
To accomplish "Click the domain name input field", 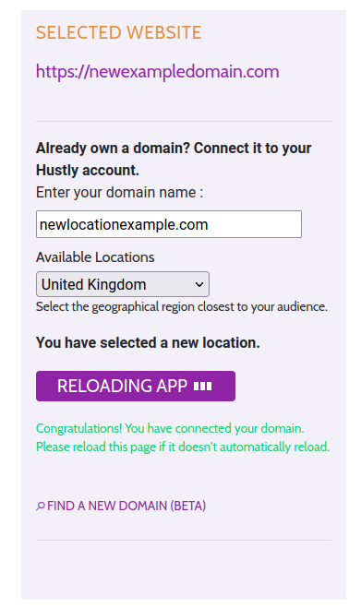I will (169, 224).
